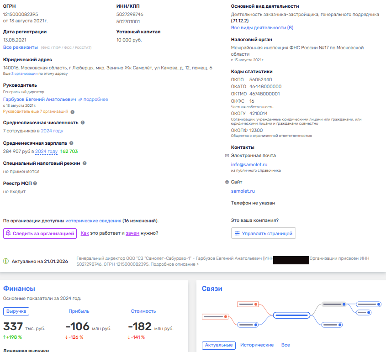The width and height of the screenshot is (386, 352).
Task: Switch to Исторические connections tab
Action: (257, 345)
